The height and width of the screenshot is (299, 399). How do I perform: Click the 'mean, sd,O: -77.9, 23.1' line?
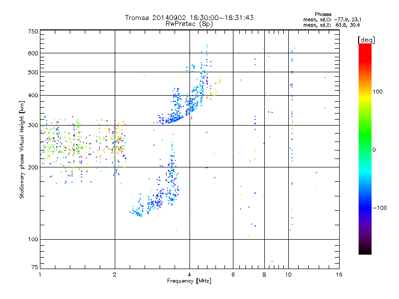coord(332,19)
